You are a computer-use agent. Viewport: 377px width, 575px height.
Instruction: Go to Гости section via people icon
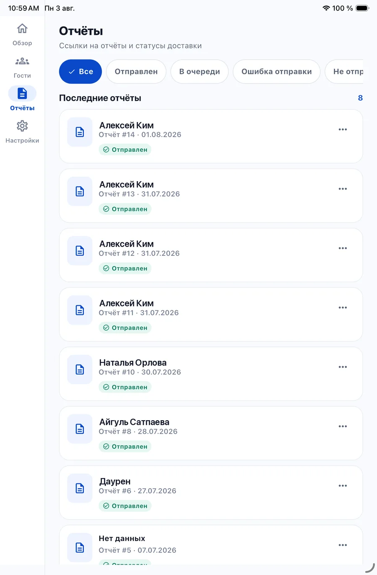[22, 61]
